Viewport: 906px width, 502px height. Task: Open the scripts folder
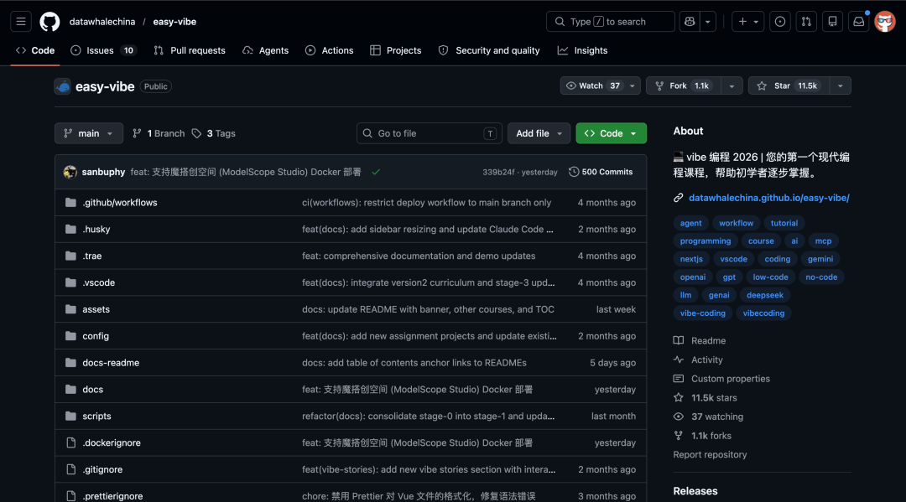(x=96, y=416)
